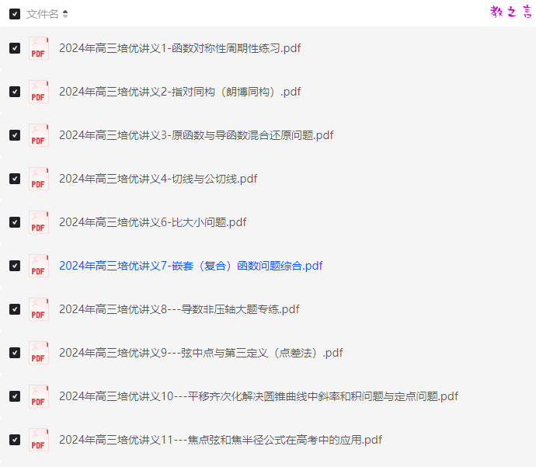The height and width of the screenshot is (467, 536).
Task: Uncheck the 培优讲义10 平移齐次化 checkbox
Action: pyautogui.click(x=14, y=396)
